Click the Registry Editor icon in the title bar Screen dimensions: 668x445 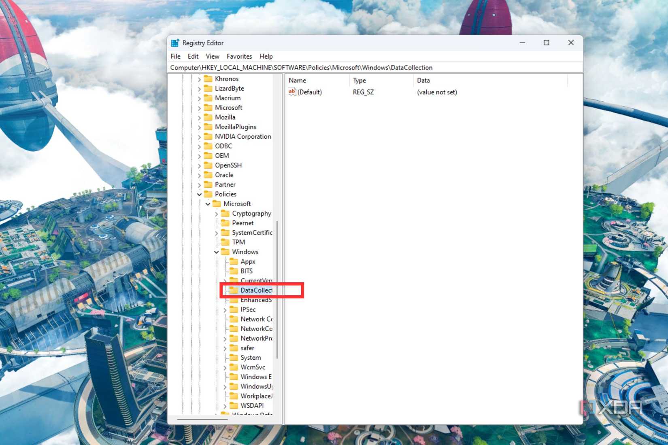coord(174,42)
